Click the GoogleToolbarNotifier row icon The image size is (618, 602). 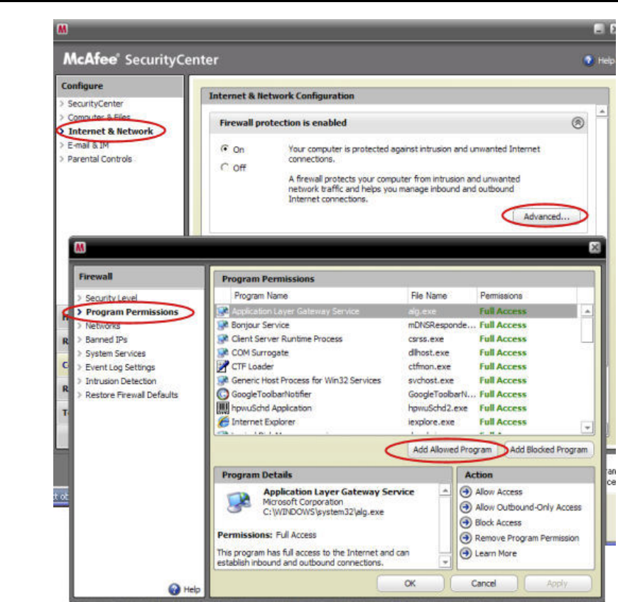(222, 394)
